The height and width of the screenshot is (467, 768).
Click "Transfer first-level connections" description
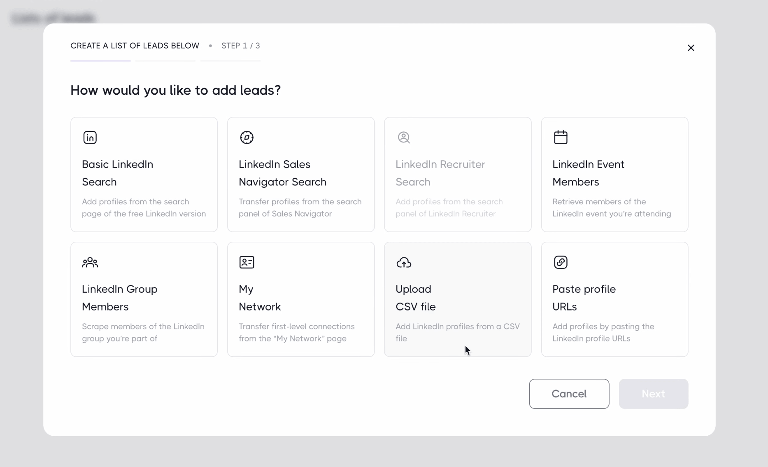click(x=296, y=332)
